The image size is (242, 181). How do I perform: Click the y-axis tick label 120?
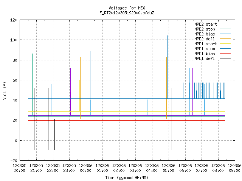pyautogui.click(x=14, y=20)
